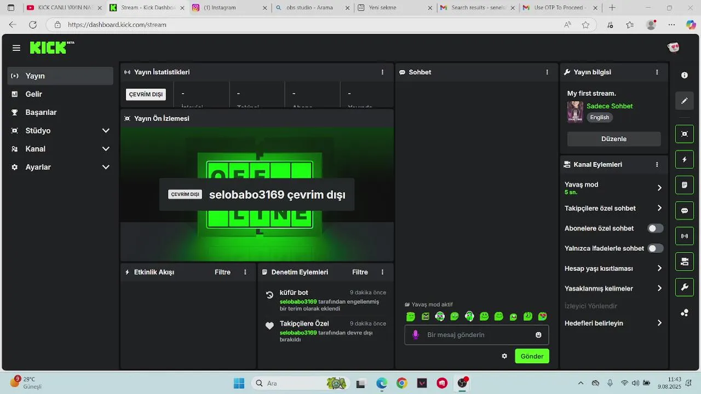Toggle Abonelere özel sohbet switch
This screenshot has height=394, width=701.
[656, 229]
